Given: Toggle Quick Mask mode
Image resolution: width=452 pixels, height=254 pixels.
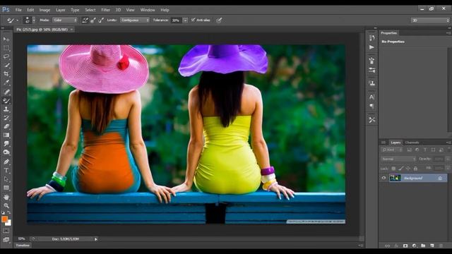Looking at the screenshot, I should (x=6, y=231).
